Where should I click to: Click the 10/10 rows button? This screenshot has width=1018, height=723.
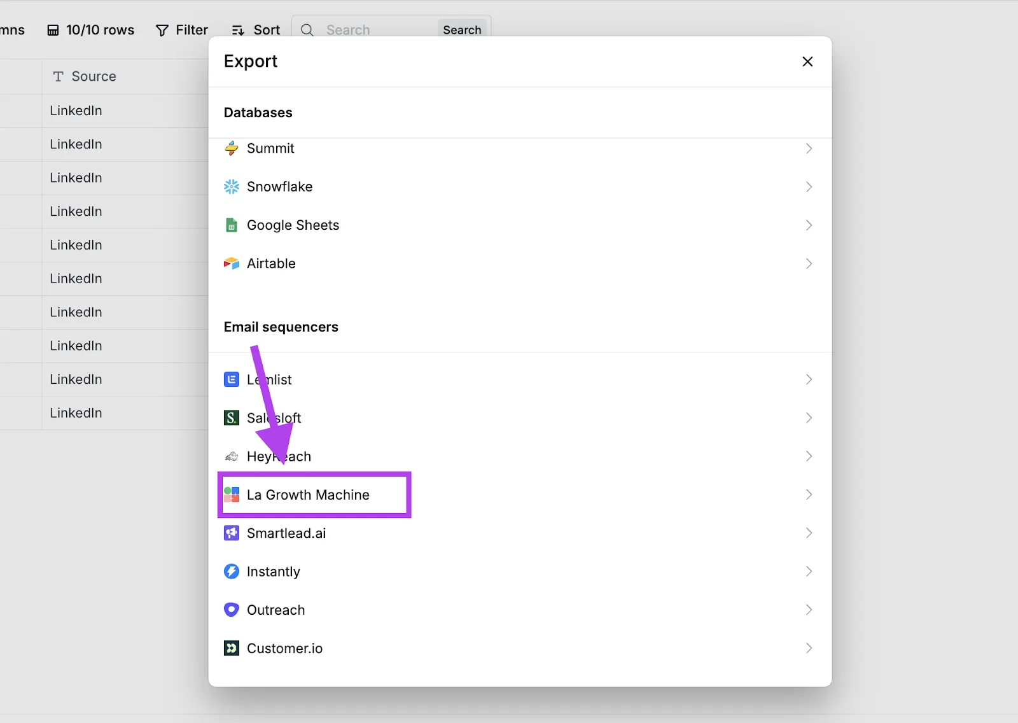tap(91, 30)
